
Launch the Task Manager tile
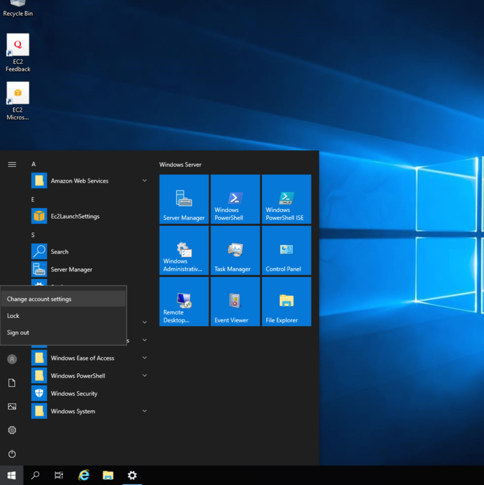pos(235,250)
